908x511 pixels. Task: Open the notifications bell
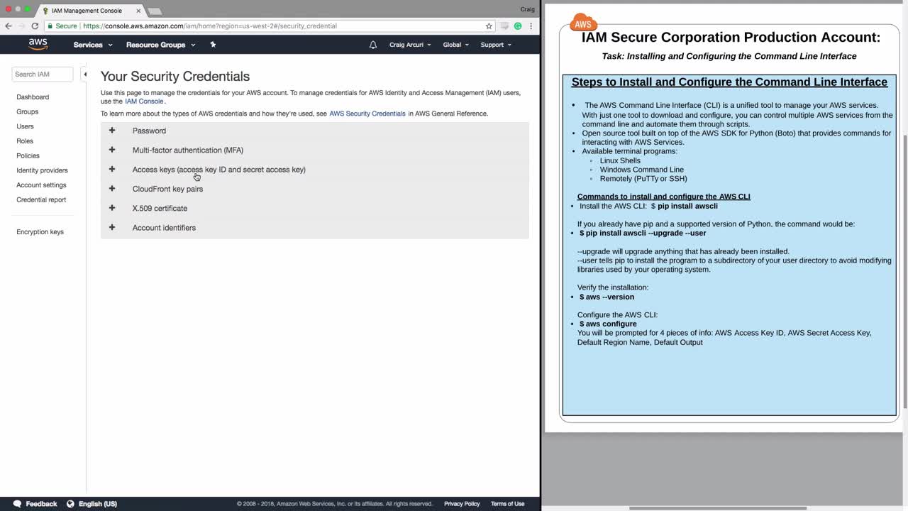point(373,45)
